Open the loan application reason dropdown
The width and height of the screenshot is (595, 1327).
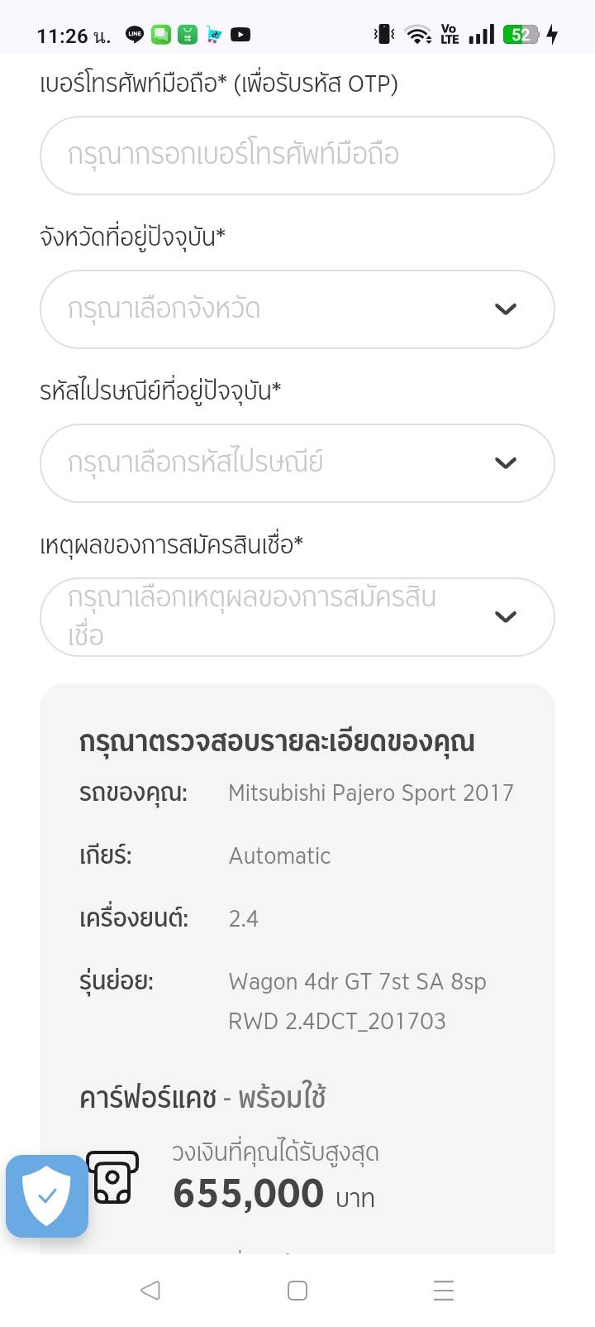click(x=297, y=617)
